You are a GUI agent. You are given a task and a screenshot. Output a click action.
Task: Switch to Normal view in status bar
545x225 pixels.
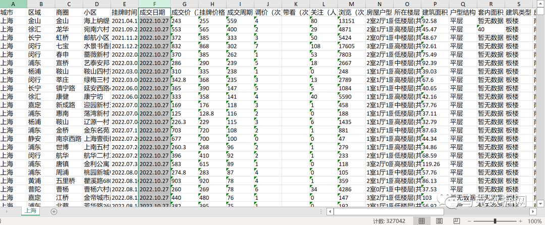tap(421, 221)
